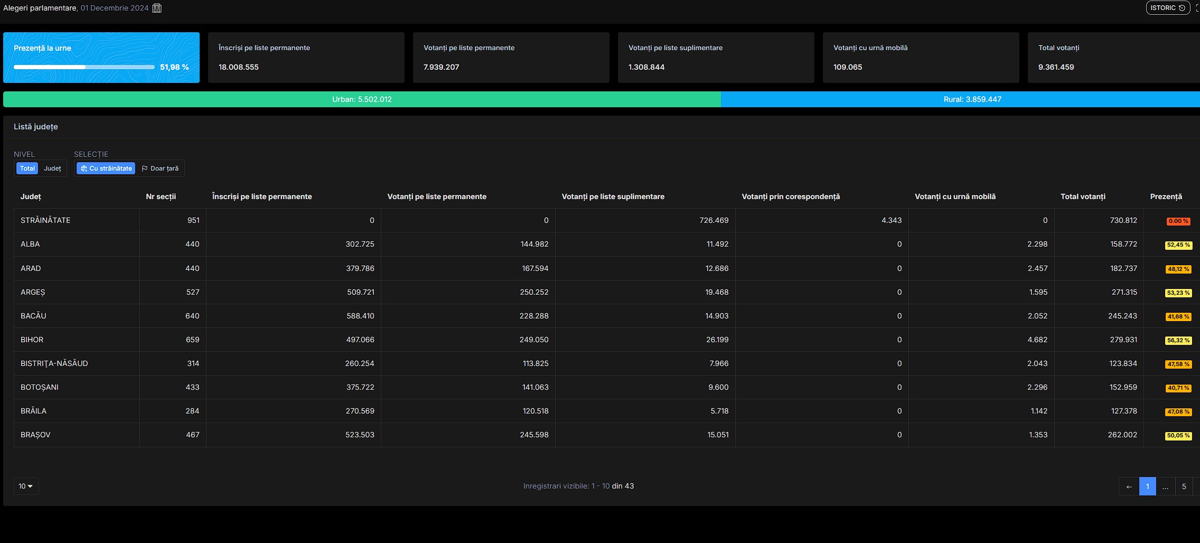1200x543 pixels.
Task: Click the Rural: 3.859.447 blue bar
Action: tap(960, 99)
